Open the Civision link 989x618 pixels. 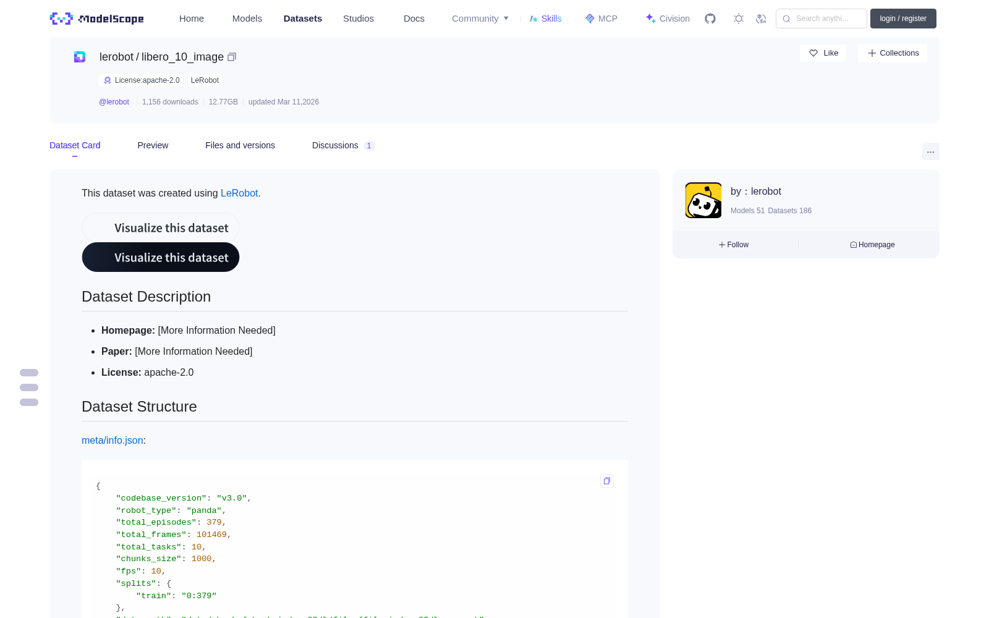tap(668, 19)
